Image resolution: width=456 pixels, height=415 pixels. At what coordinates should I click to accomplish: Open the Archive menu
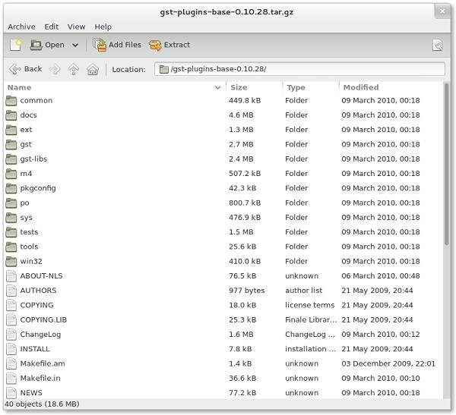click(21, 27)
